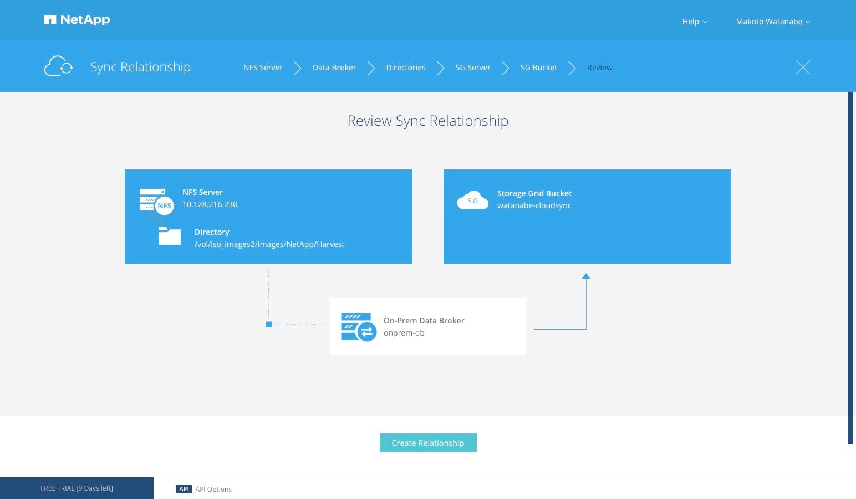
Task: Go to the NFS Server step
Action: (263, 67)
